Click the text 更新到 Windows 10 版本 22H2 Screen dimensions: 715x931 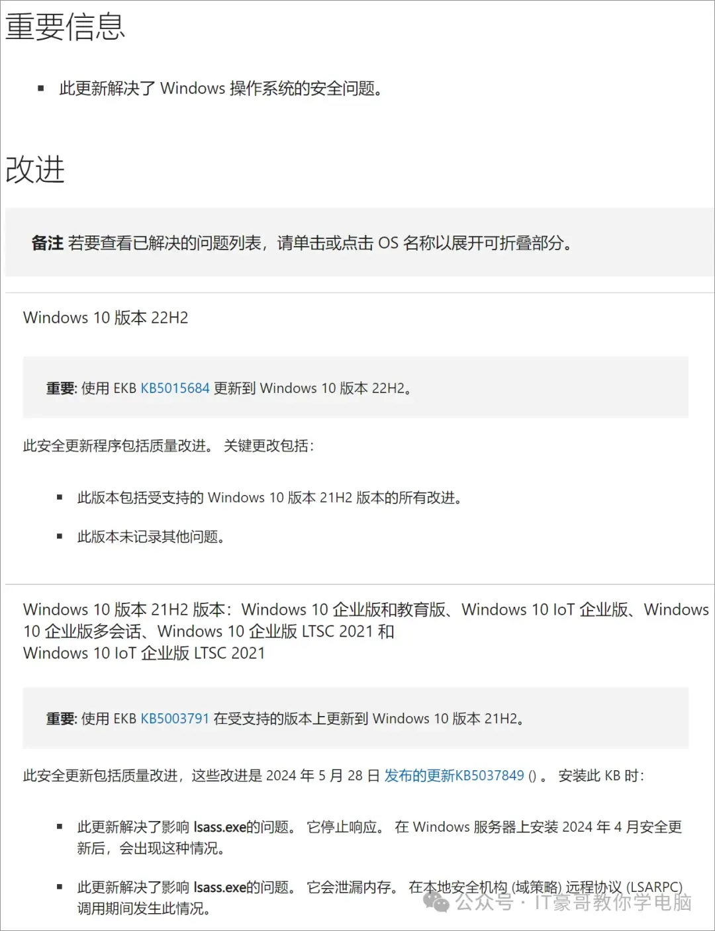click(313, 388)
